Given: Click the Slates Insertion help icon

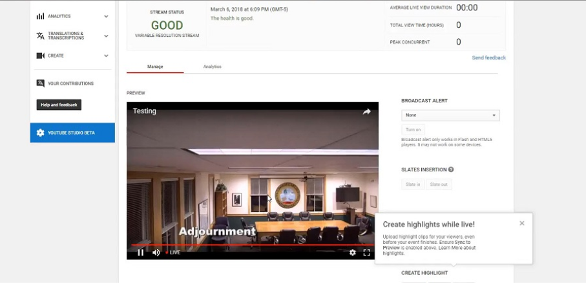Looking at the screenshot, I should click(451, 169).
